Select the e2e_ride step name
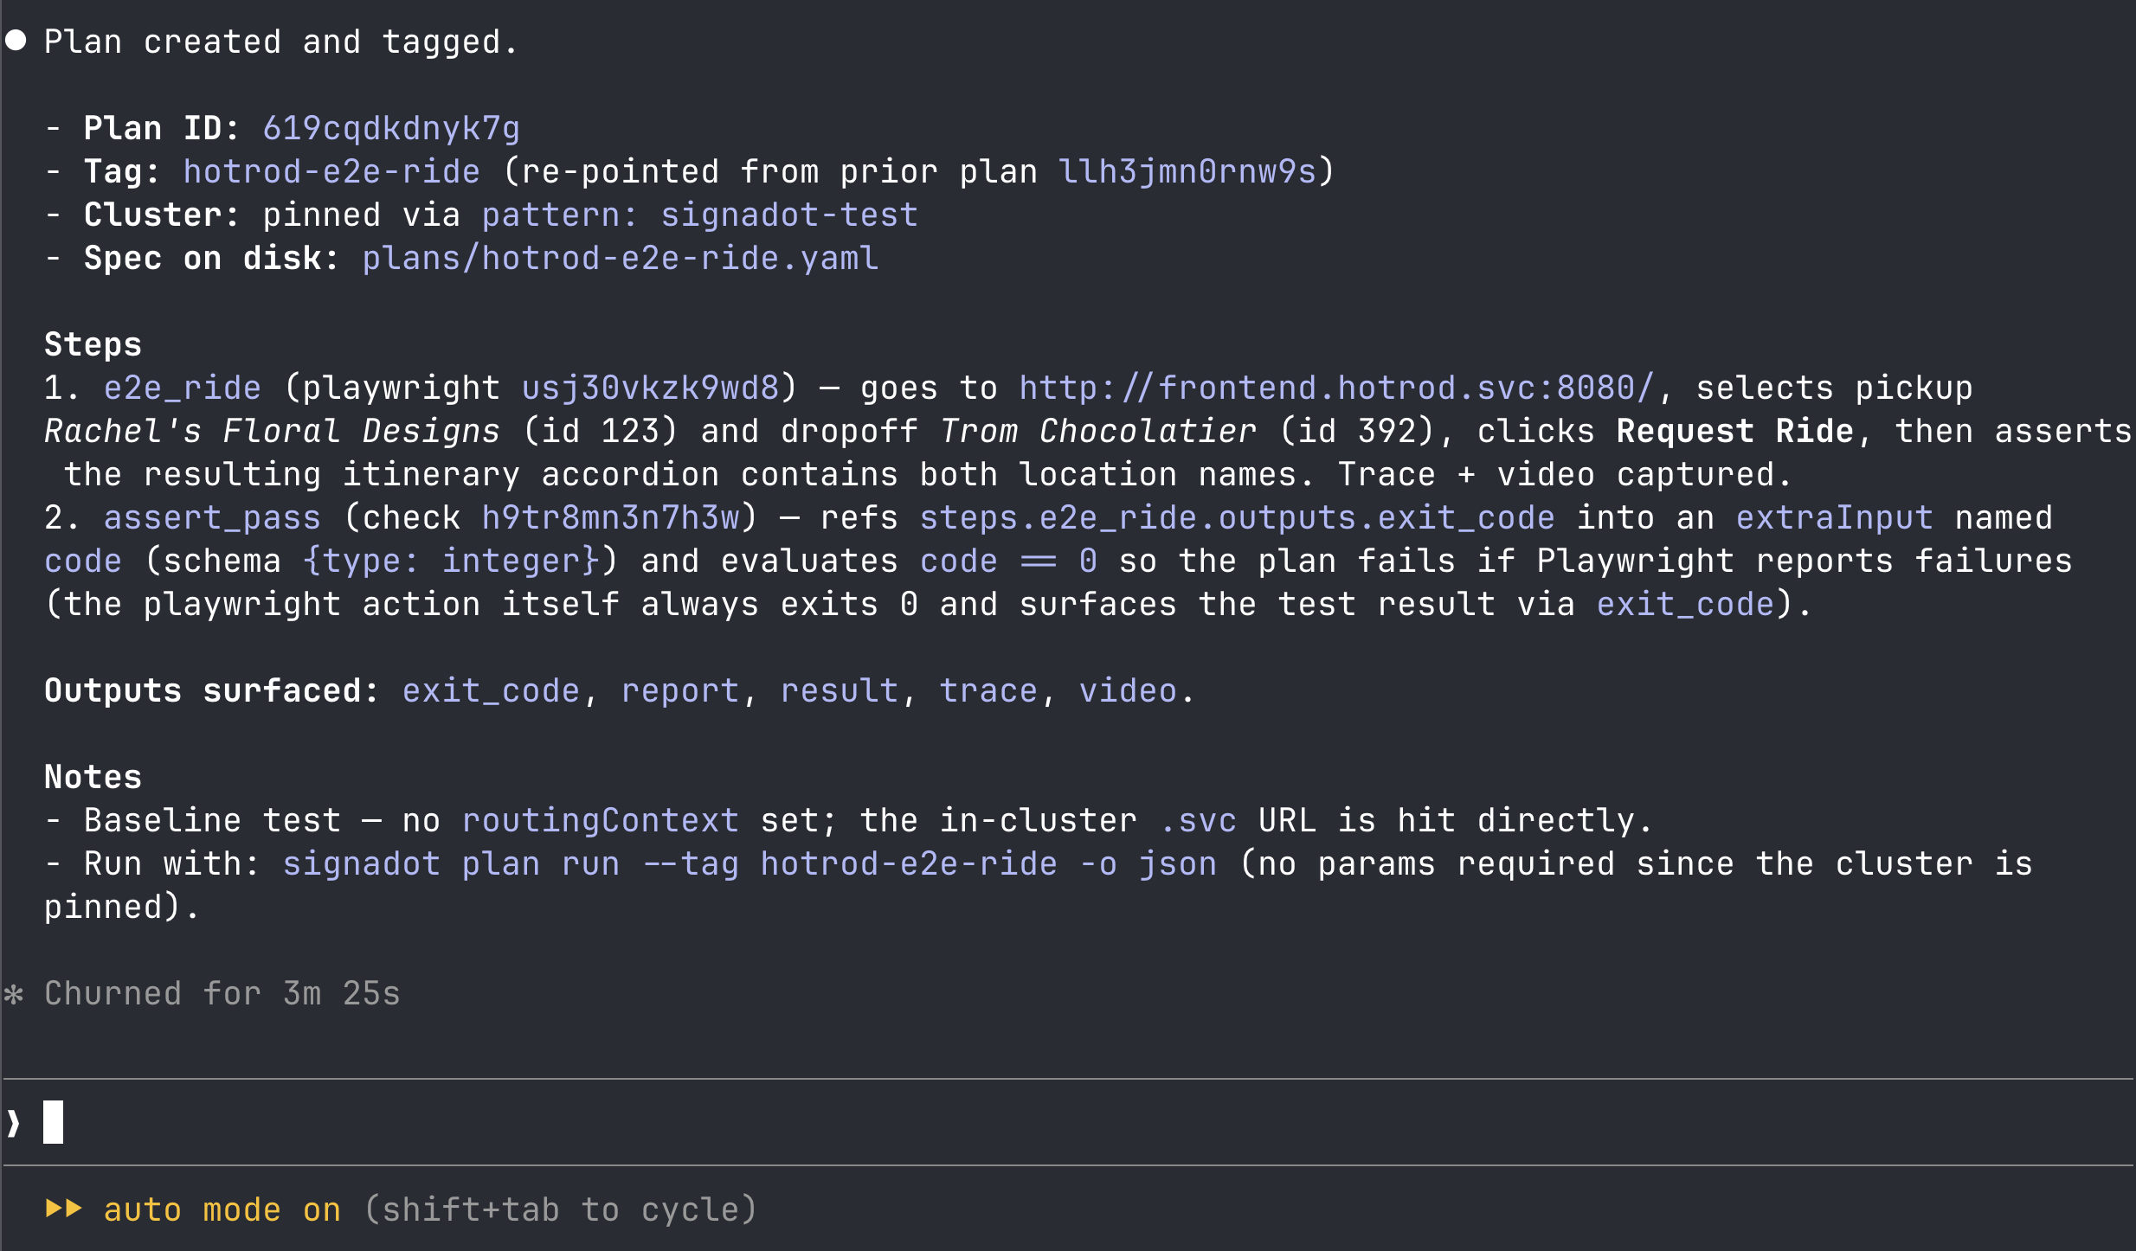This screenshot has height=1251, width=2136. [x=182, y=388]
